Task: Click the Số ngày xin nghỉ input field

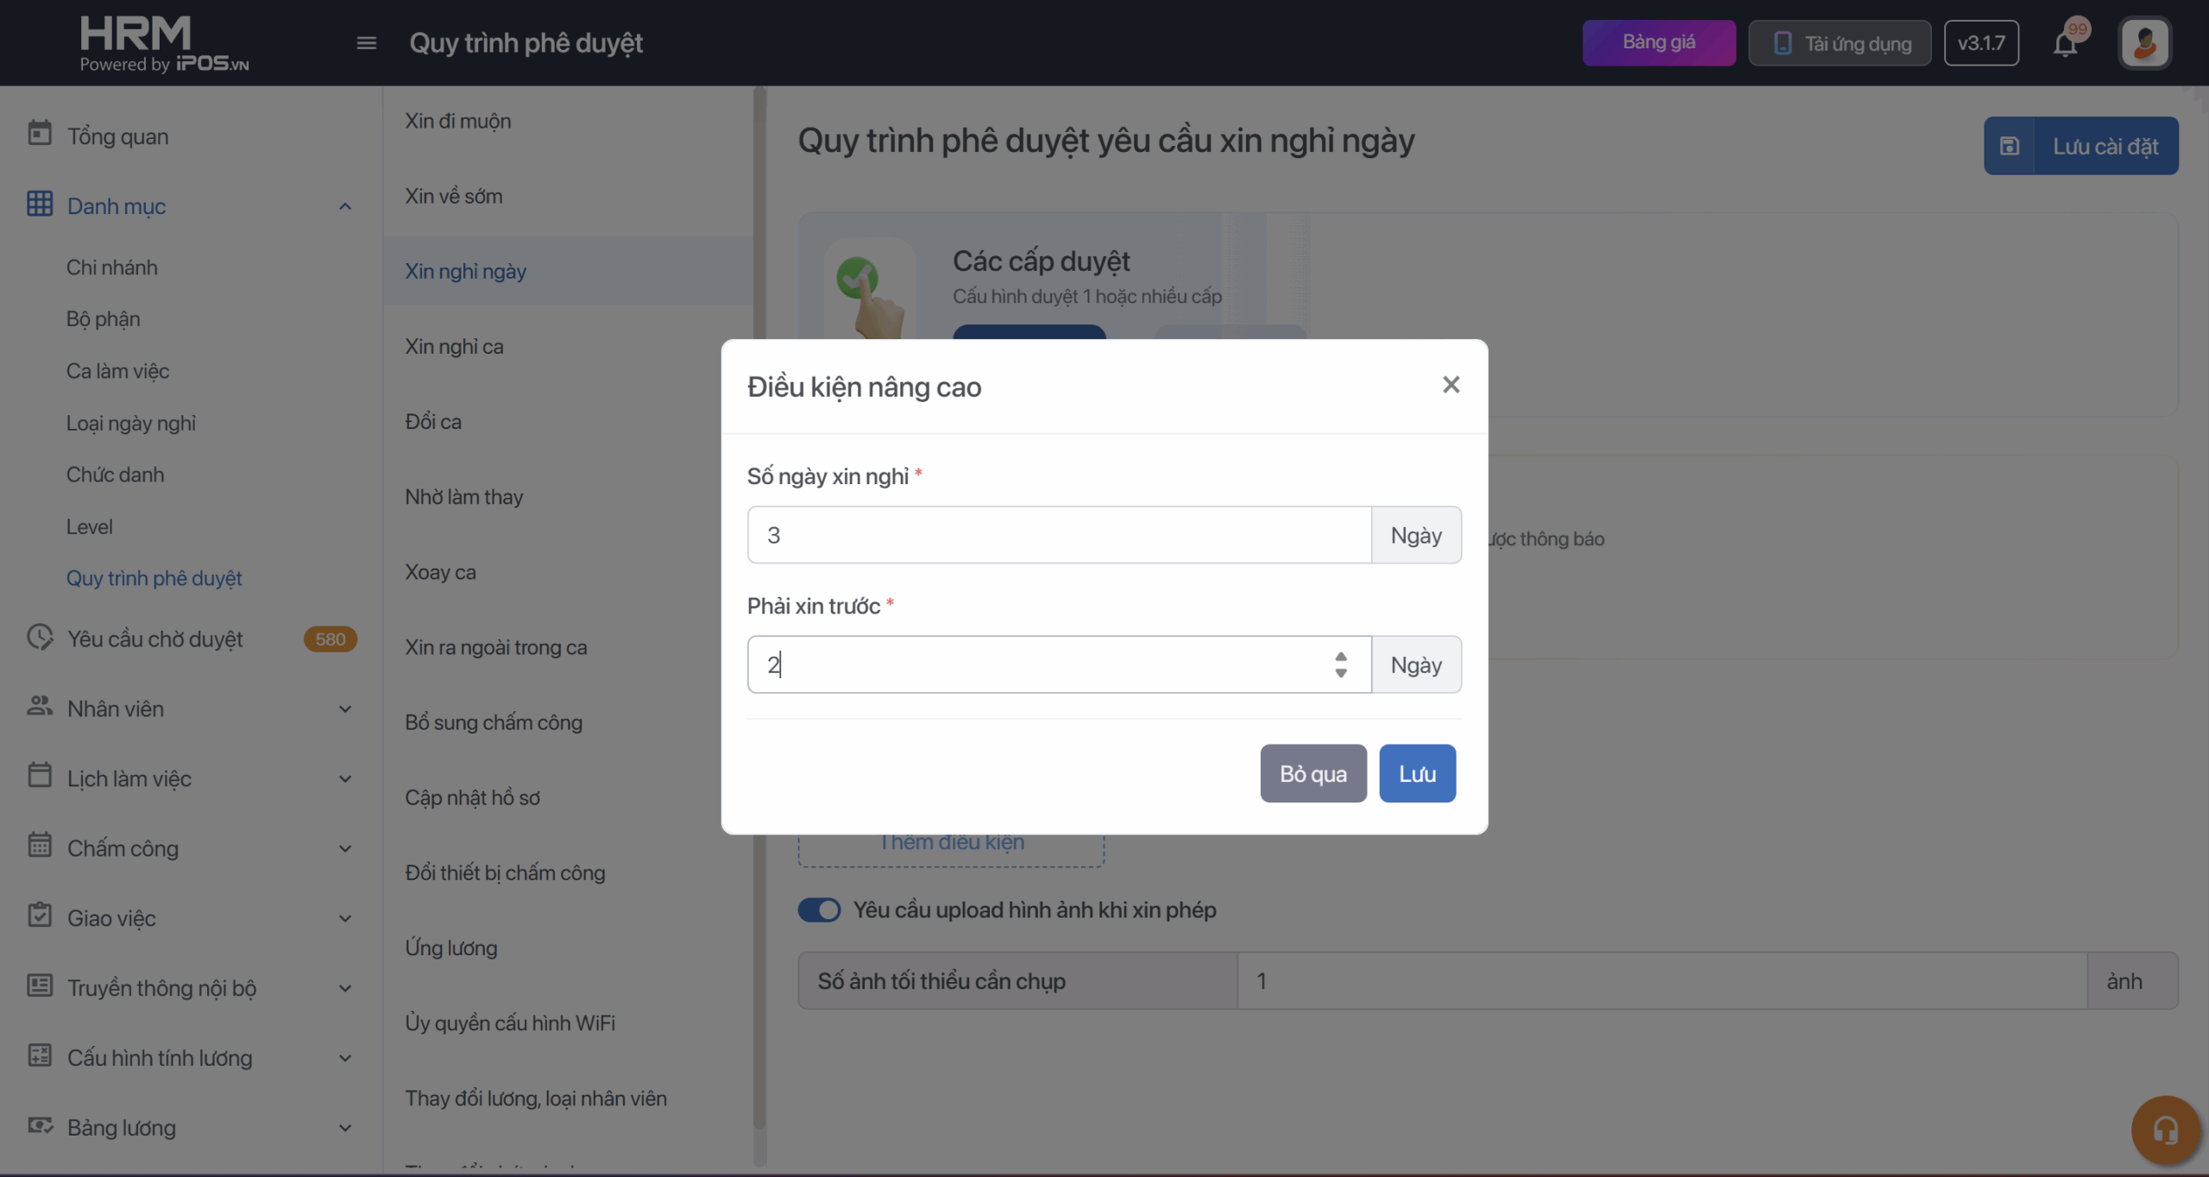Action: pos(1059,535)
